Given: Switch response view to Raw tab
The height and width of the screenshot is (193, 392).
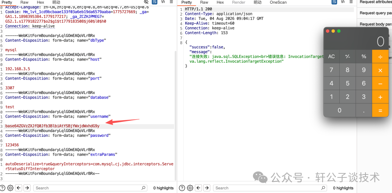Looking at the screenshot, I should [x=204, y=2].
